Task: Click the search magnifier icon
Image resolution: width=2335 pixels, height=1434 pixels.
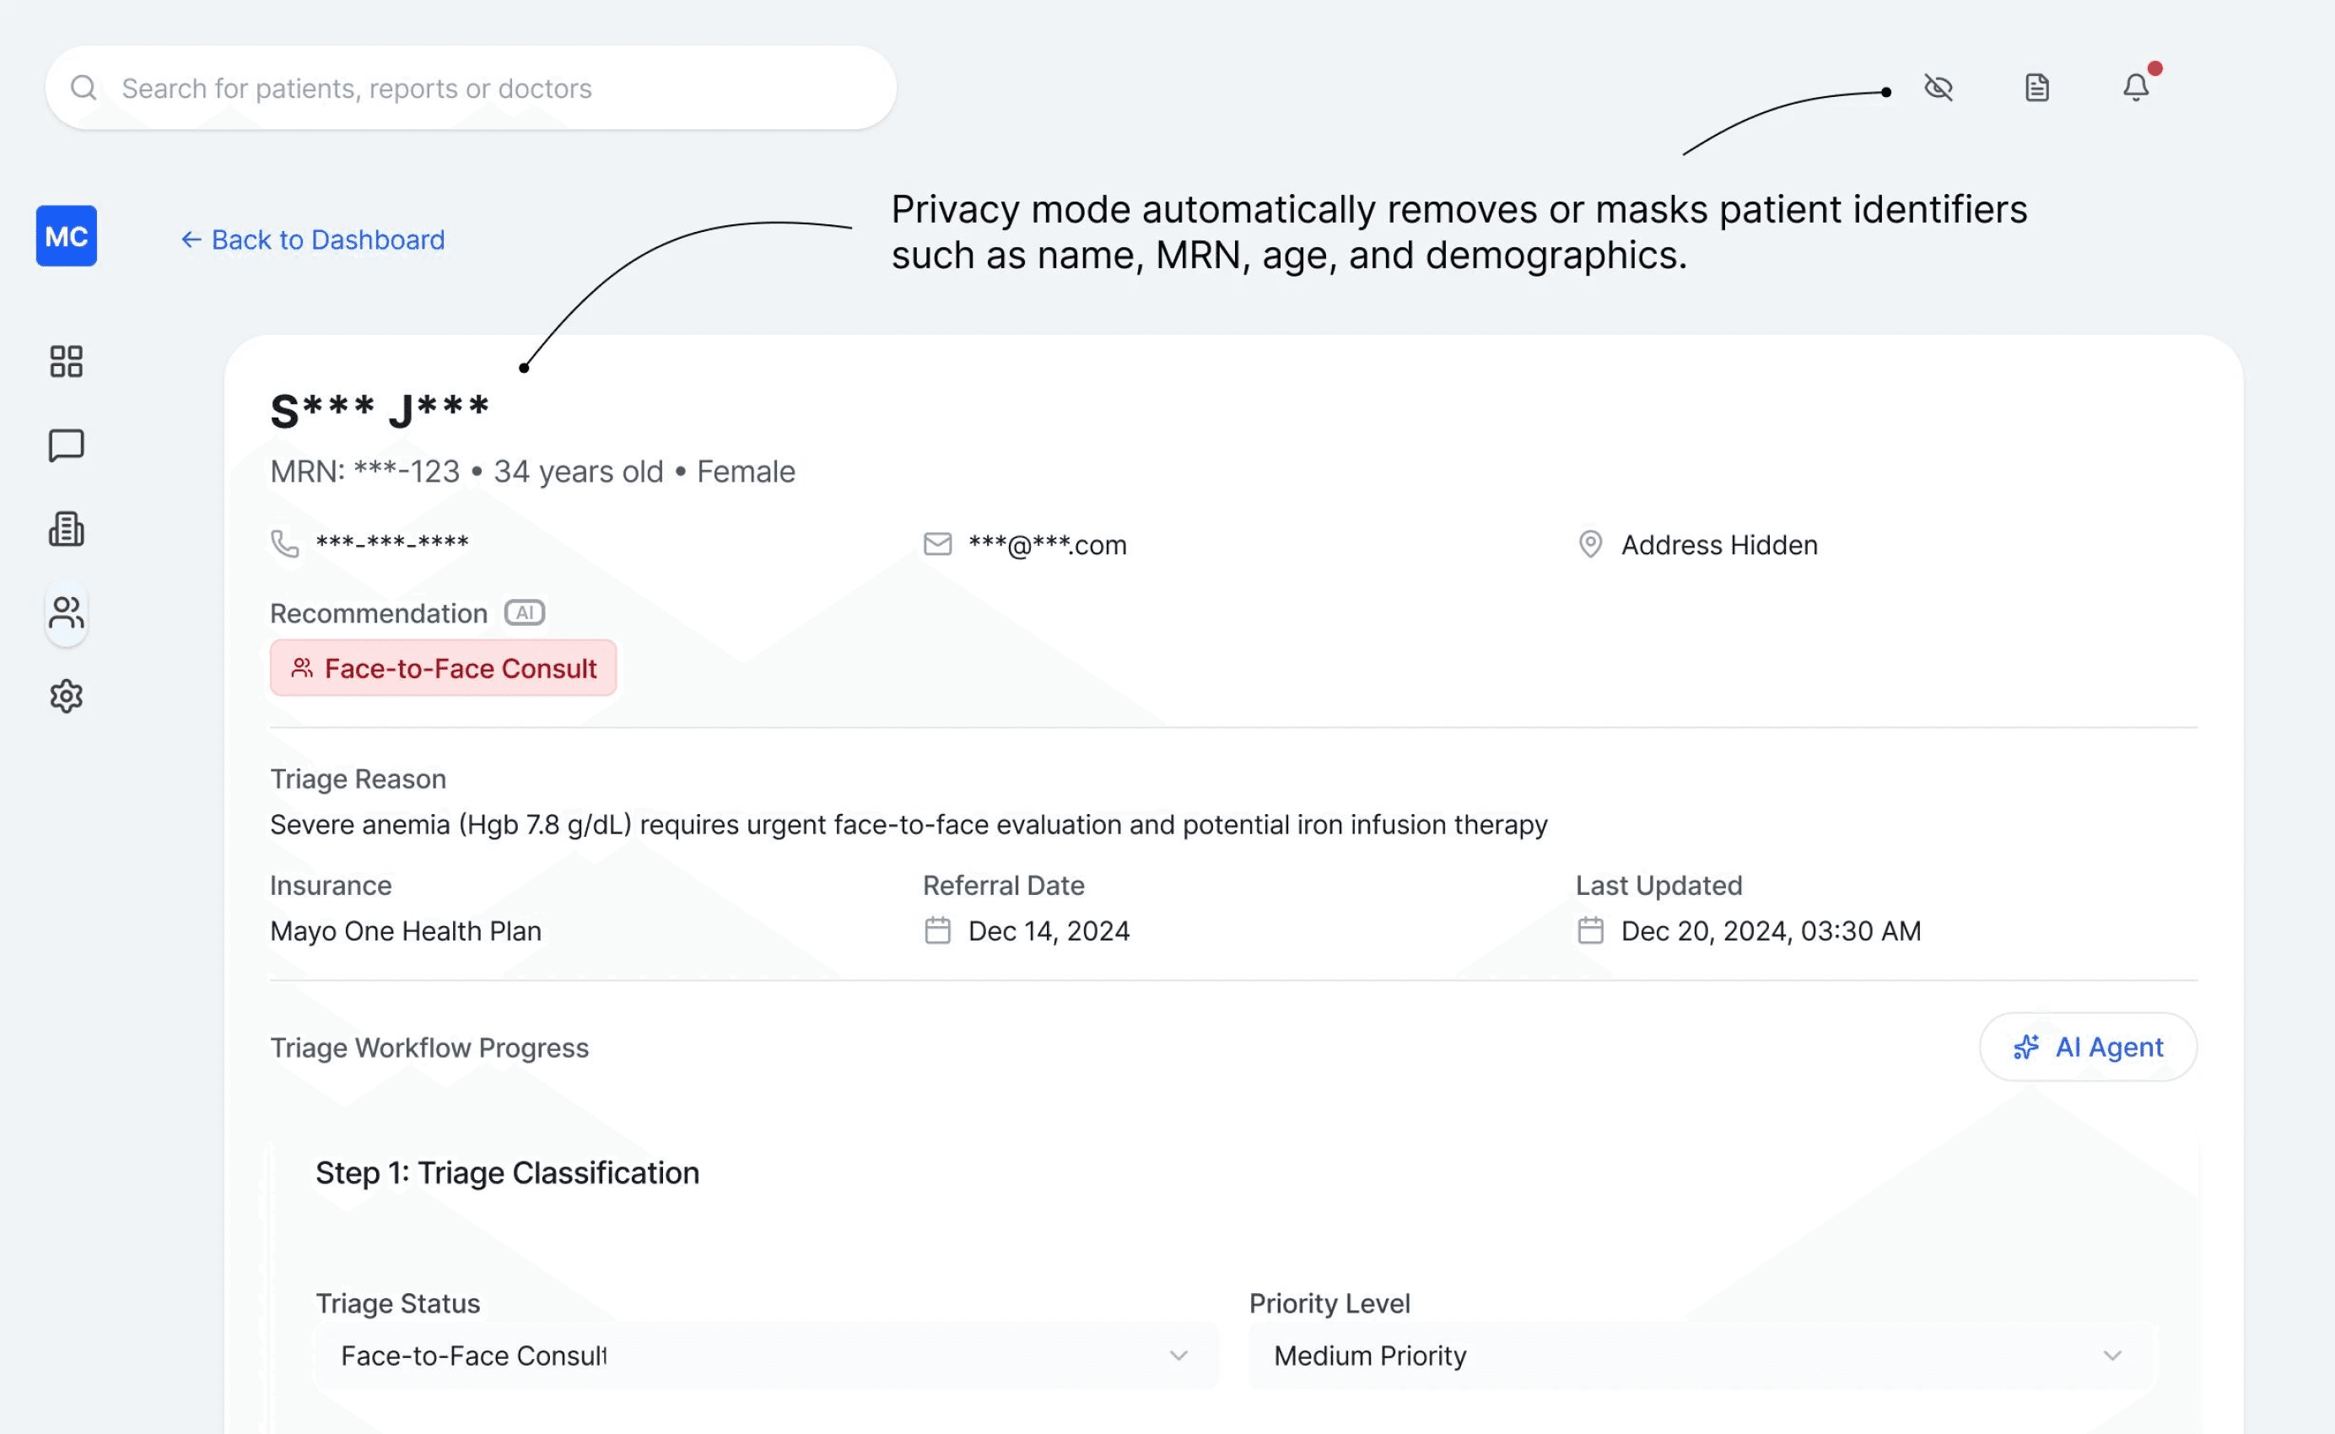Action: 84,89
